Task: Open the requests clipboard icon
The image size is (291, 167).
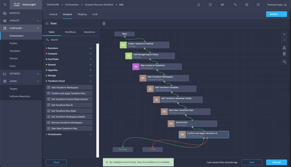Action: tap(210, 5)
